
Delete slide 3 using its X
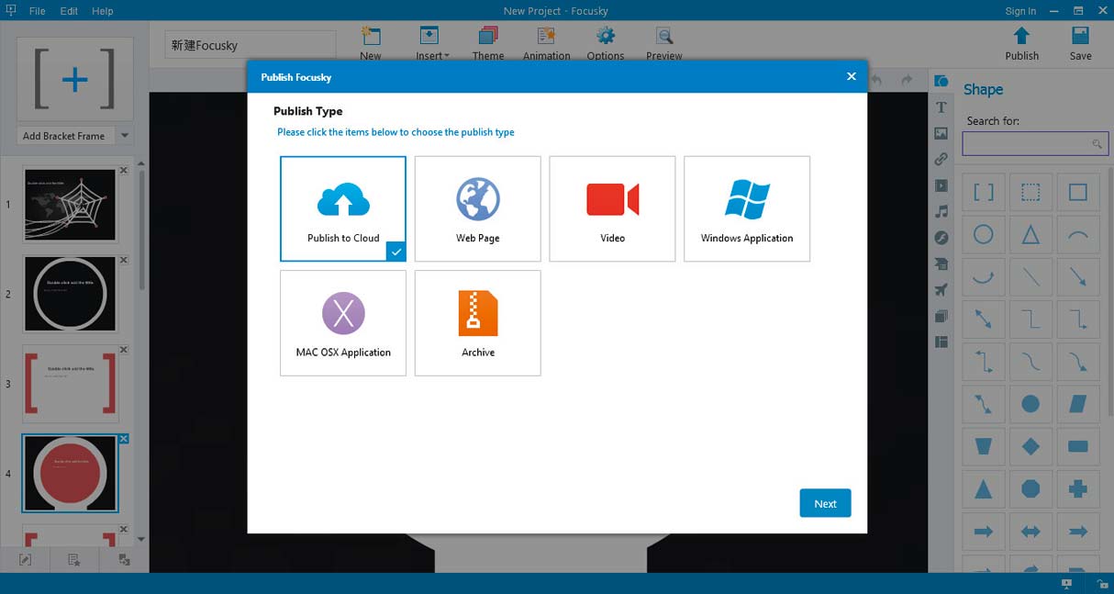pos(124,350)
